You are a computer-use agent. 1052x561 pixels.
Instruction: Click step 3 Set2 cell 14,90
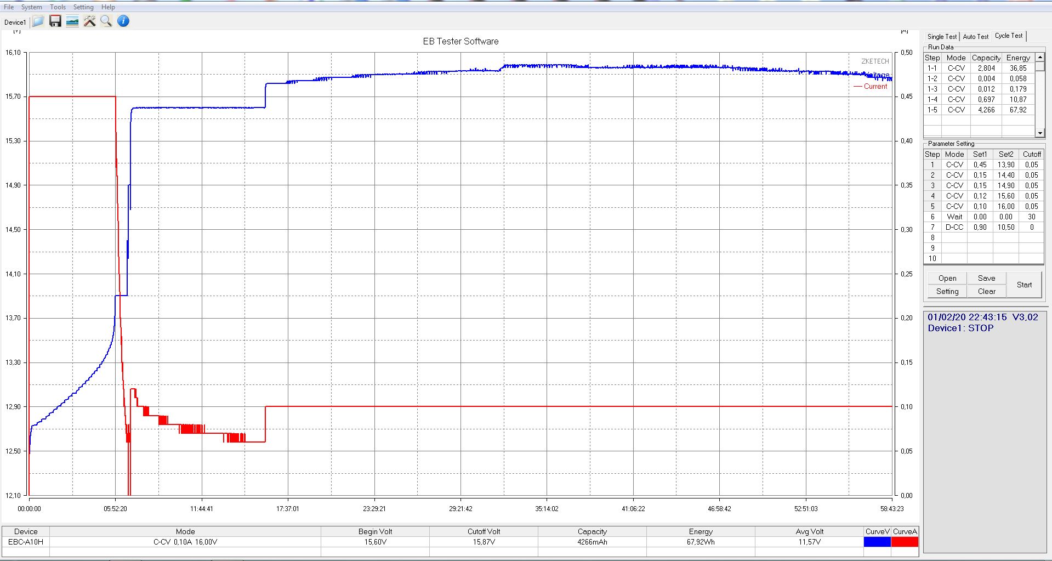pos(1005,185)
